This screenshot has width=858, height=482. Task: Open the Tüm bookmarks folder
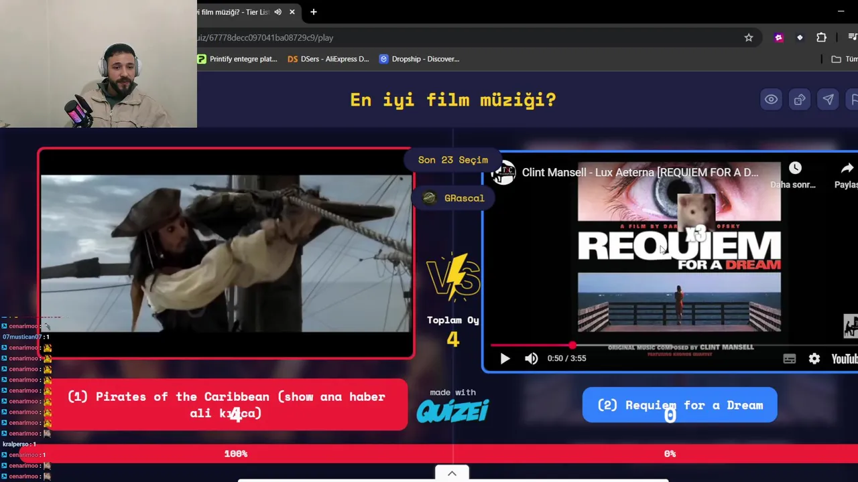(x=845, y=59)
